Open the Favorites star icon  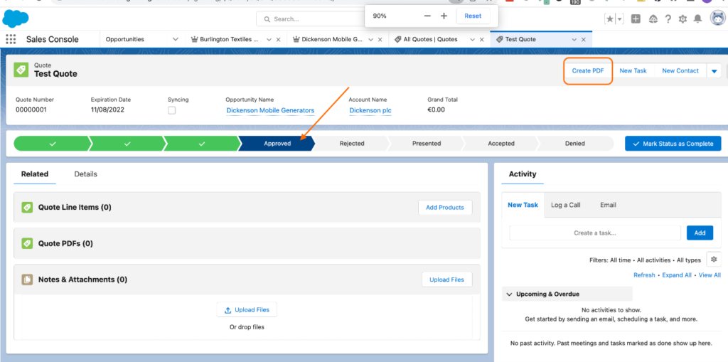[x=609, y=19]
